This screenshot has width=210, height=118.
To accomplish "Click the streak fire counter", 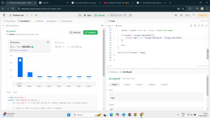I will click(x=187, y=15).
